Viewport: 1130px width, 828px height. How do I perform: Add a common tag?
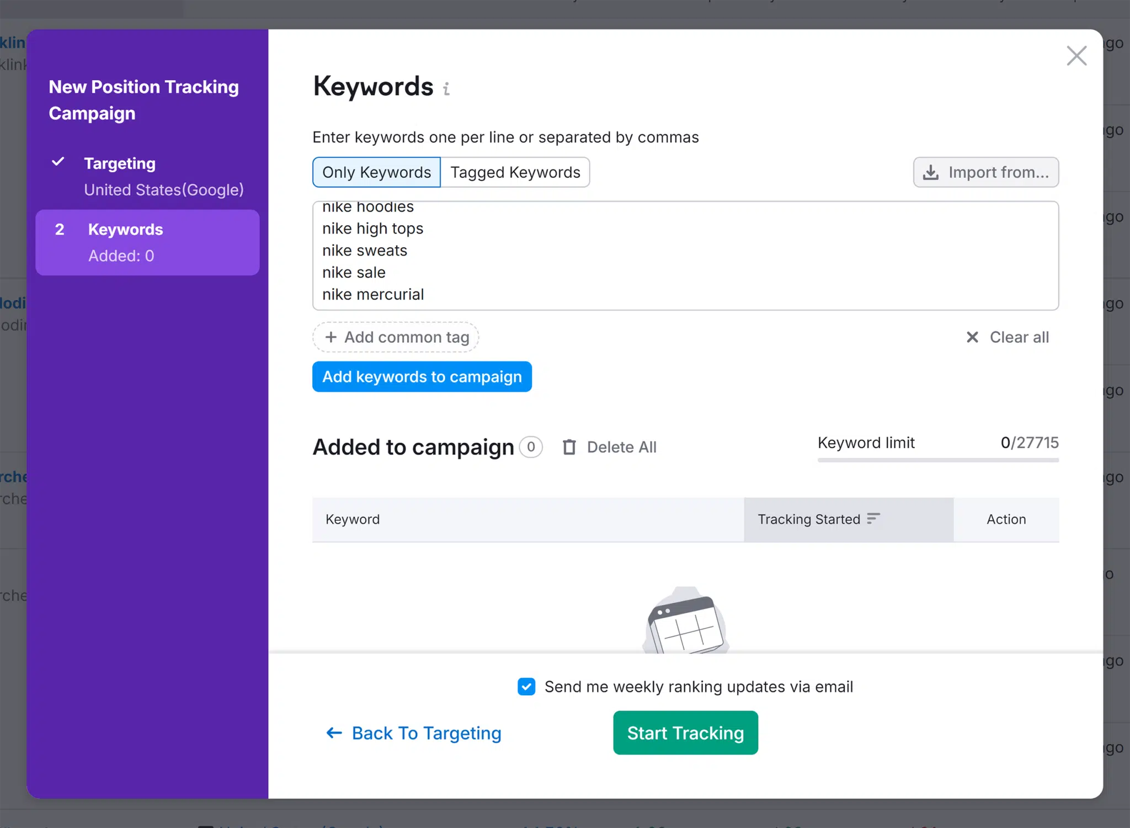point(396,337)
